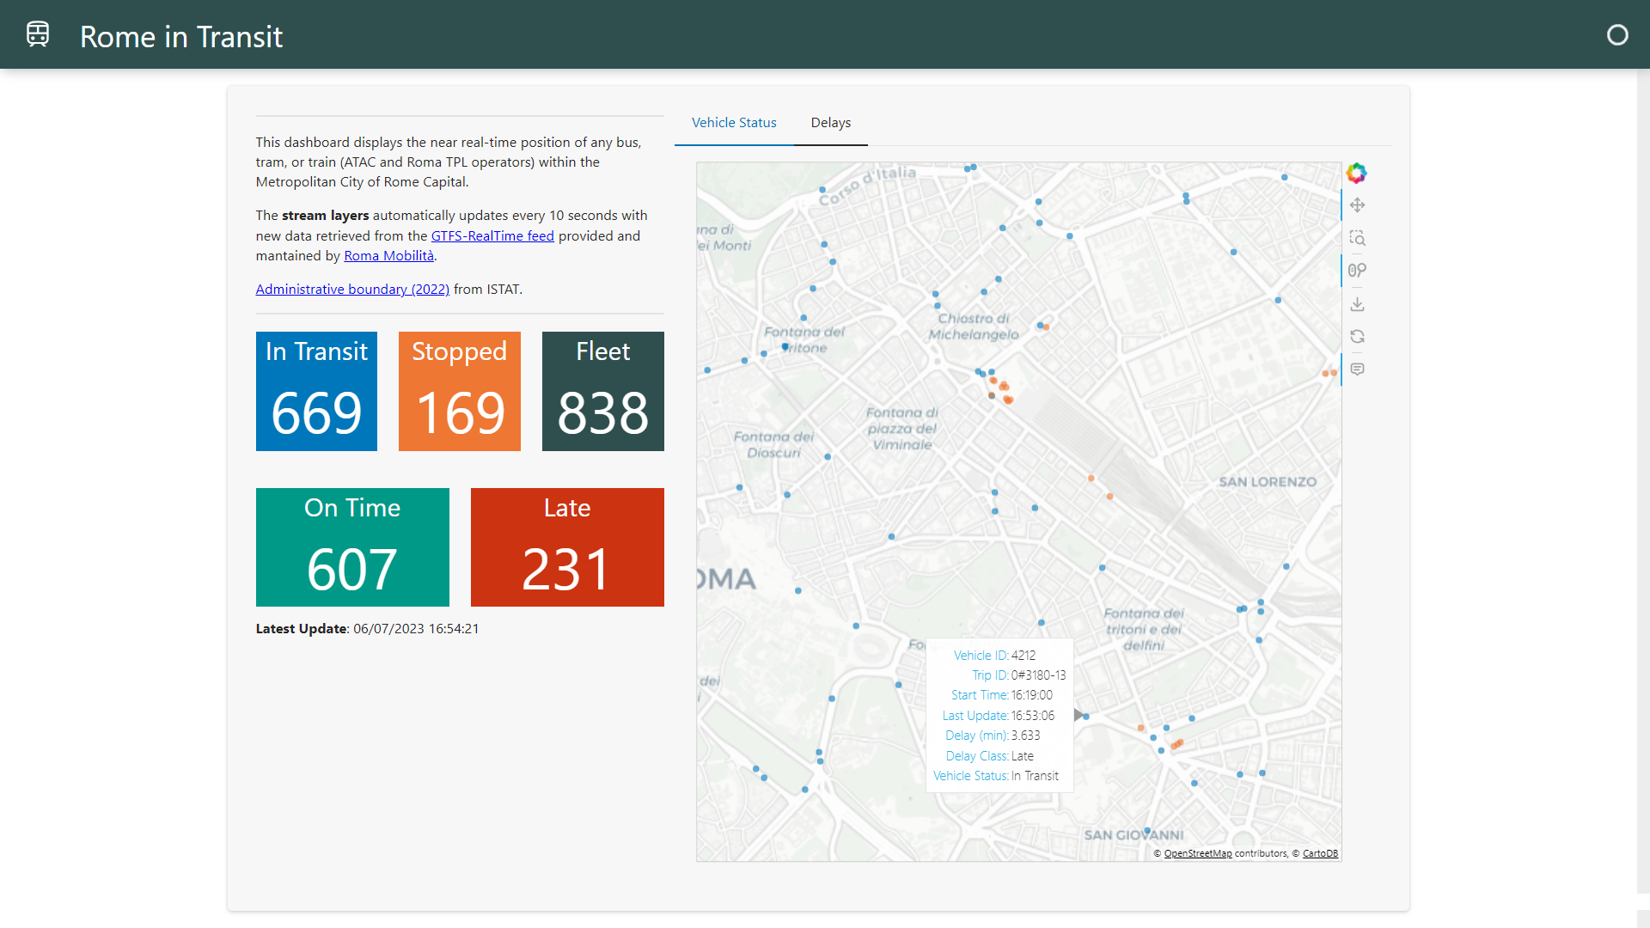
Task: Click the OpenStreetMap attribution link
Action: pyautogui.click(x=1197, y=853)
